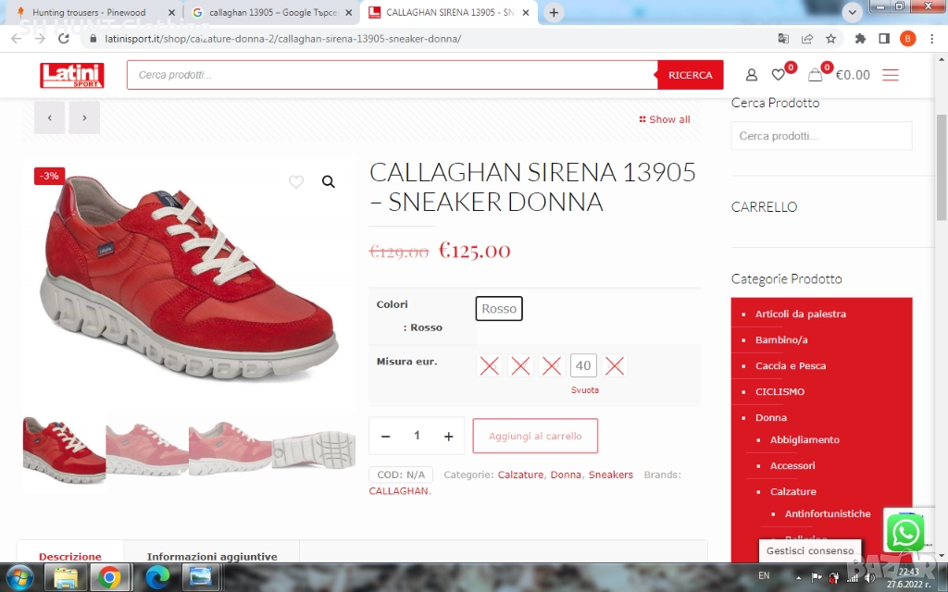The height and width of the screenshot is (592, 948).
Task: Select the Rosso color option
Action: click(x=499, y=309)
